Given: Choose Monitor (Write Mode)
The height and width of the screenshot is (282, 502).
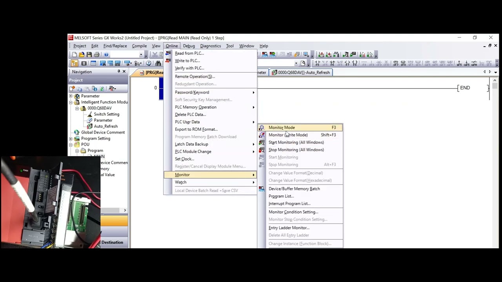Looking at the screenshot, I should point(300,135).
